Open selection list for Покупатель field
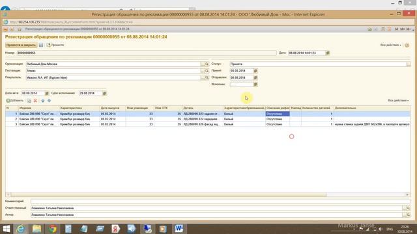 [203, 77]
